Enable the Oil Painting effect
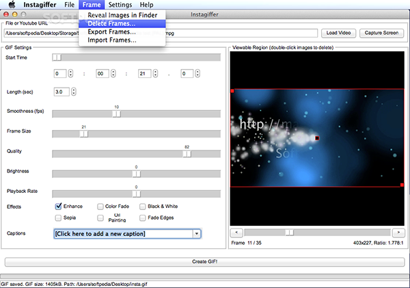The height and width of the screenshot is (288, 410). point(100,218)
